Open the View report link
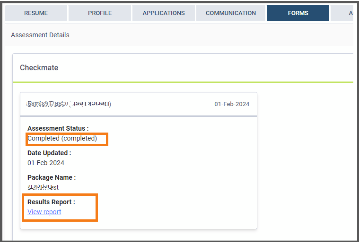 (44, 212)
